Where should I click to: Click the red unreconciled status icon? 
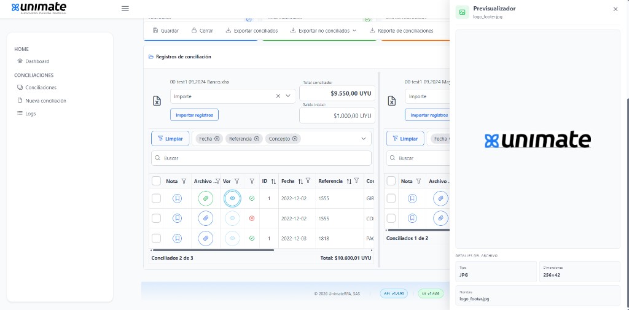tap(252, 218)
